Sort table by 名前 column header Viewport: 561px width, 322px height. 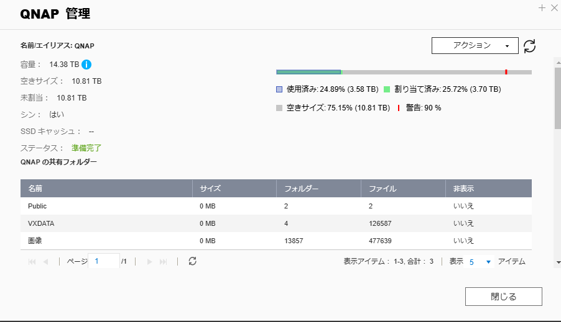[x=106, y=189]
